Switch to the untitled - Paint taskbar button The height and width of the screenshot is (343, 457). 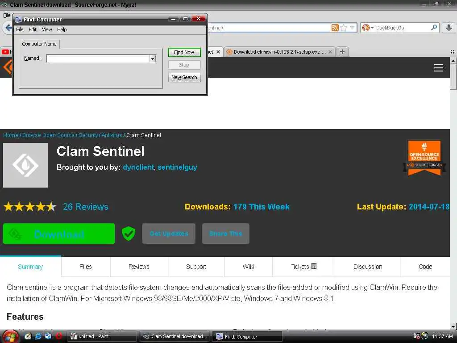[103, 336]
